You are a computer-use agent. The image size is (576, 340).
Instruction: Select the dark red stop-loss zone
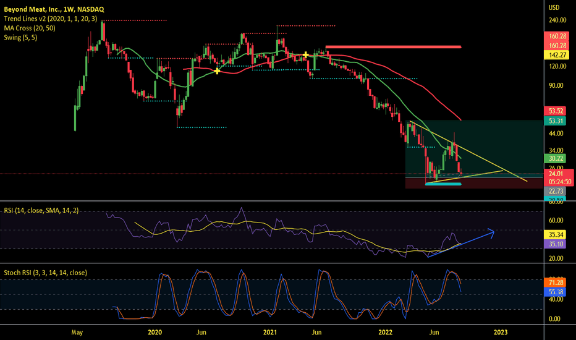[x=474, y=183]
